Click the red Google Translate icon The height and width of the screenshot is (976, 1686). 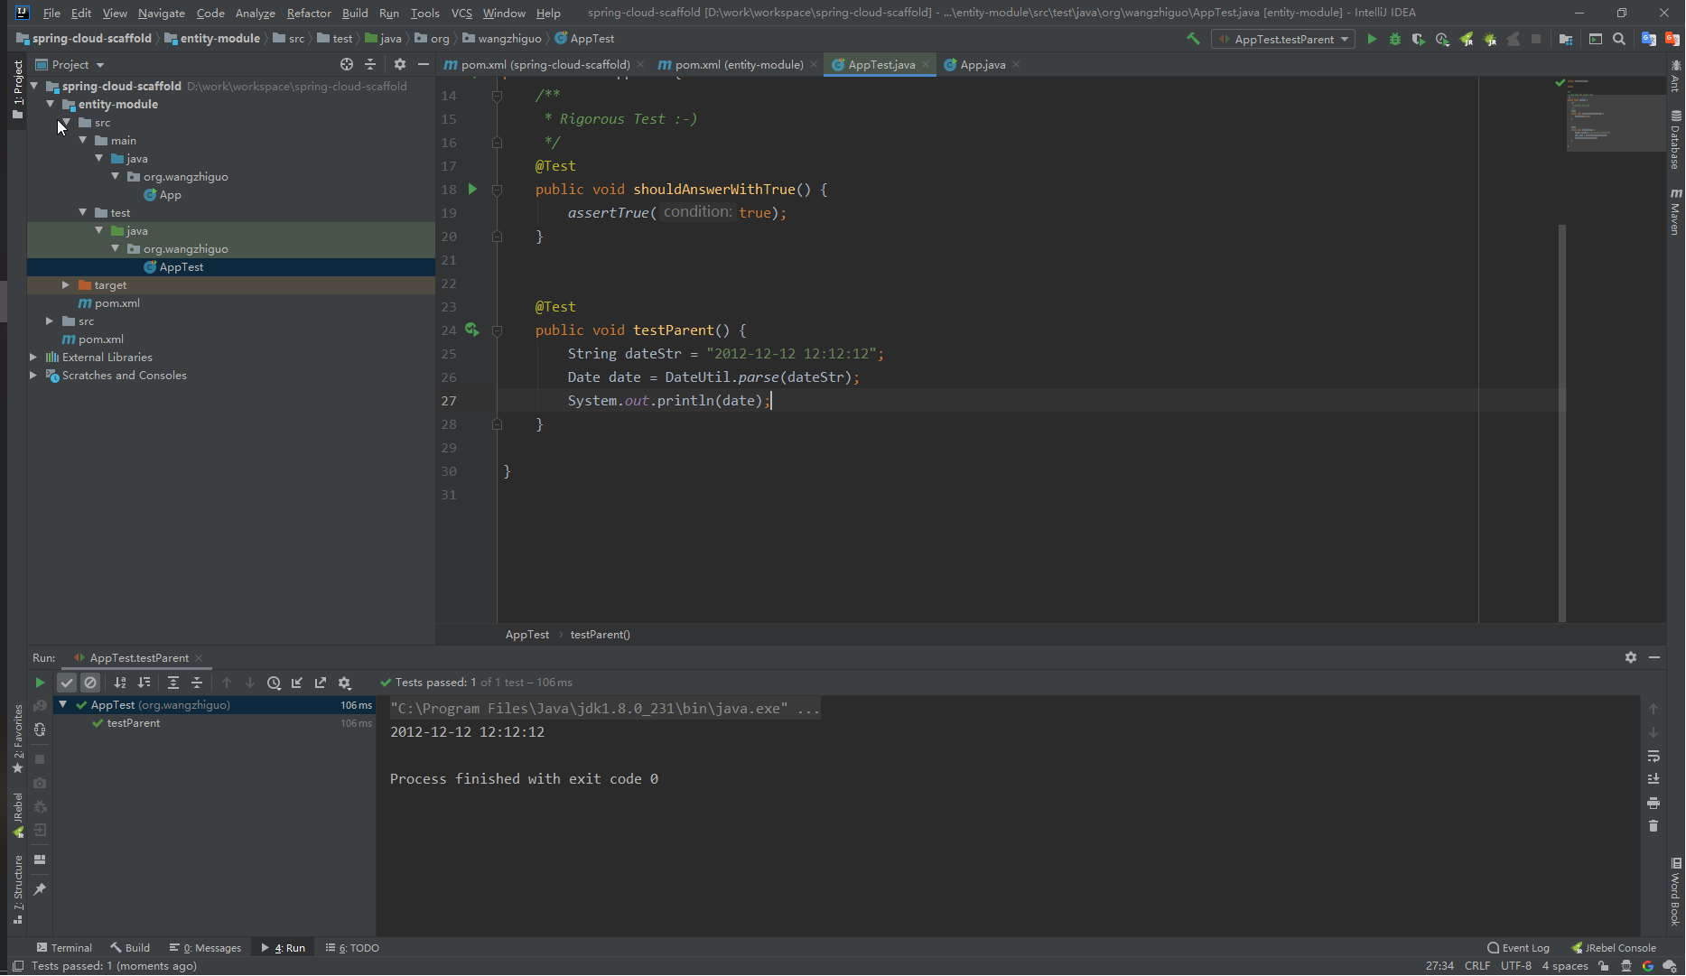(1672, 39)
